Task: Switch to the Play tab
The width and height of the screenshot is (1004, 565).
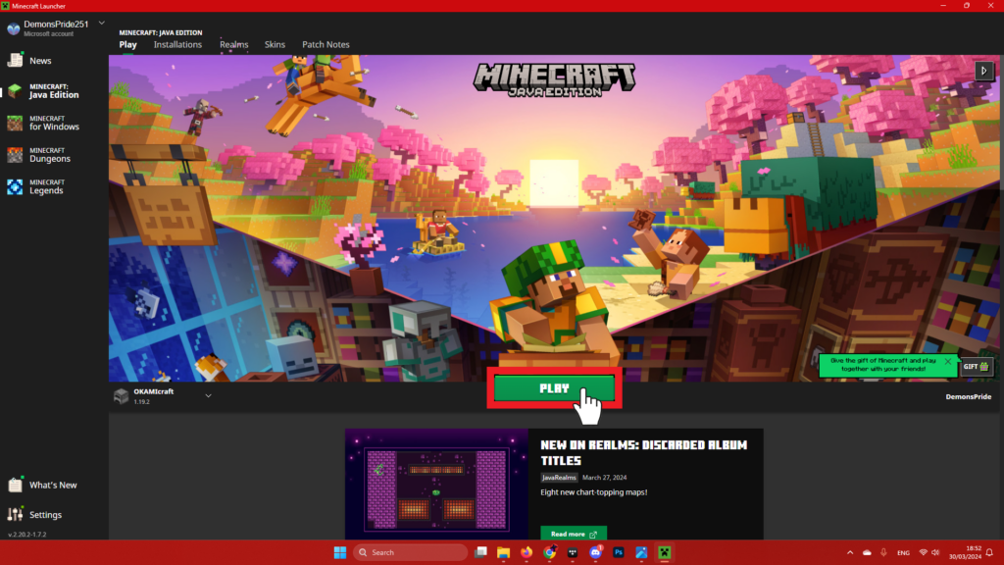Action: 127,45
